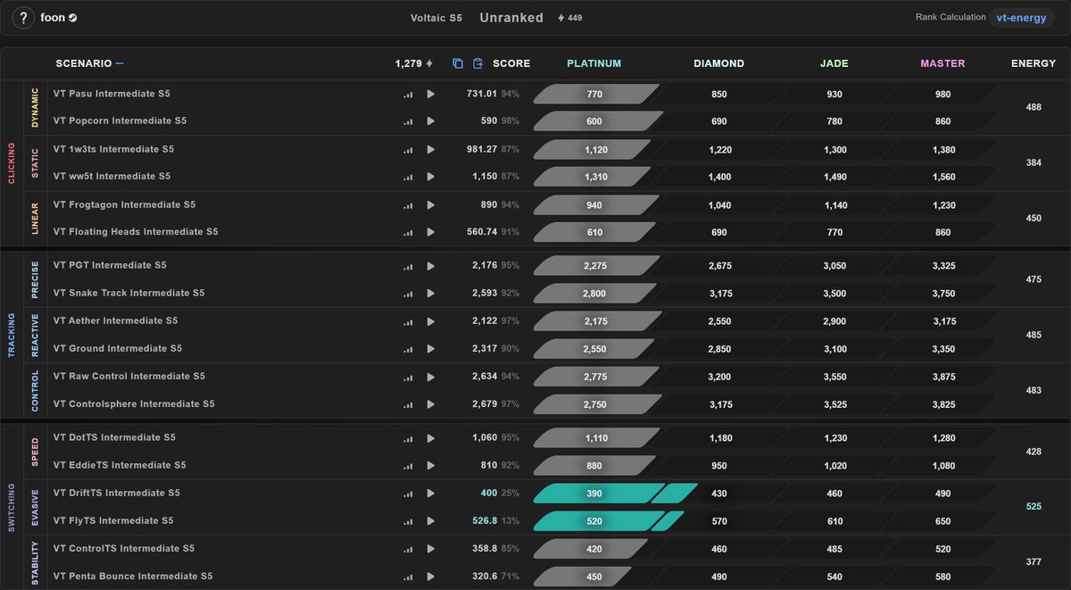Image resolution: width=1071 pixels, height=590 pixels.
Task: Click the SCORE column header
Action: [511, 63]
